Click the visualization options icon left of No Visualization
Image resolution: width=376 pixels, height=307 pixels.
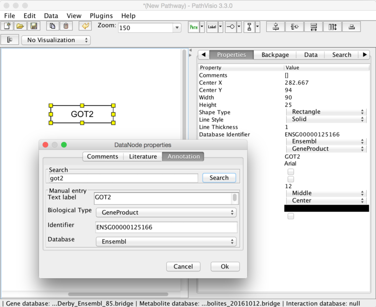(10, 40)
